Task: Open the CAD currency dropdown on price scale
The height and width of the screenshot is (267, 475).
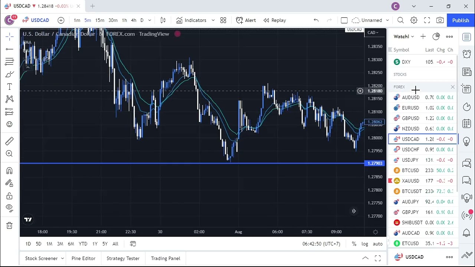Action: [373, 33]
